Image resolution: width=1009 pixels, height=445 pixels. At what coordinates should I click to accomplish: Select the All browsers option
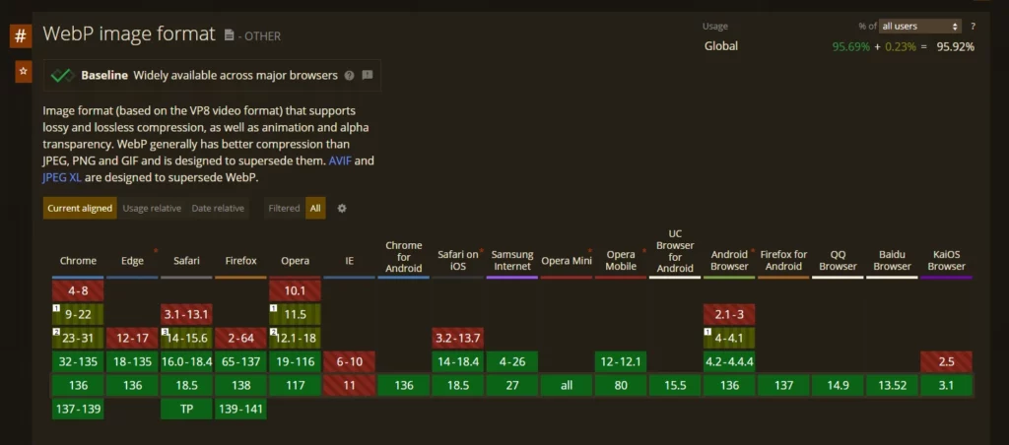point(315,208)
